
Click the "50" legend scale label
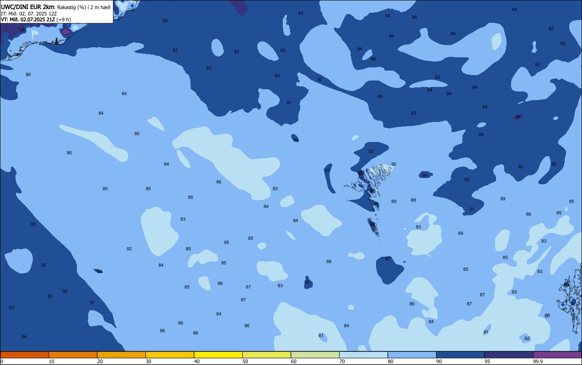pos(245,361)
